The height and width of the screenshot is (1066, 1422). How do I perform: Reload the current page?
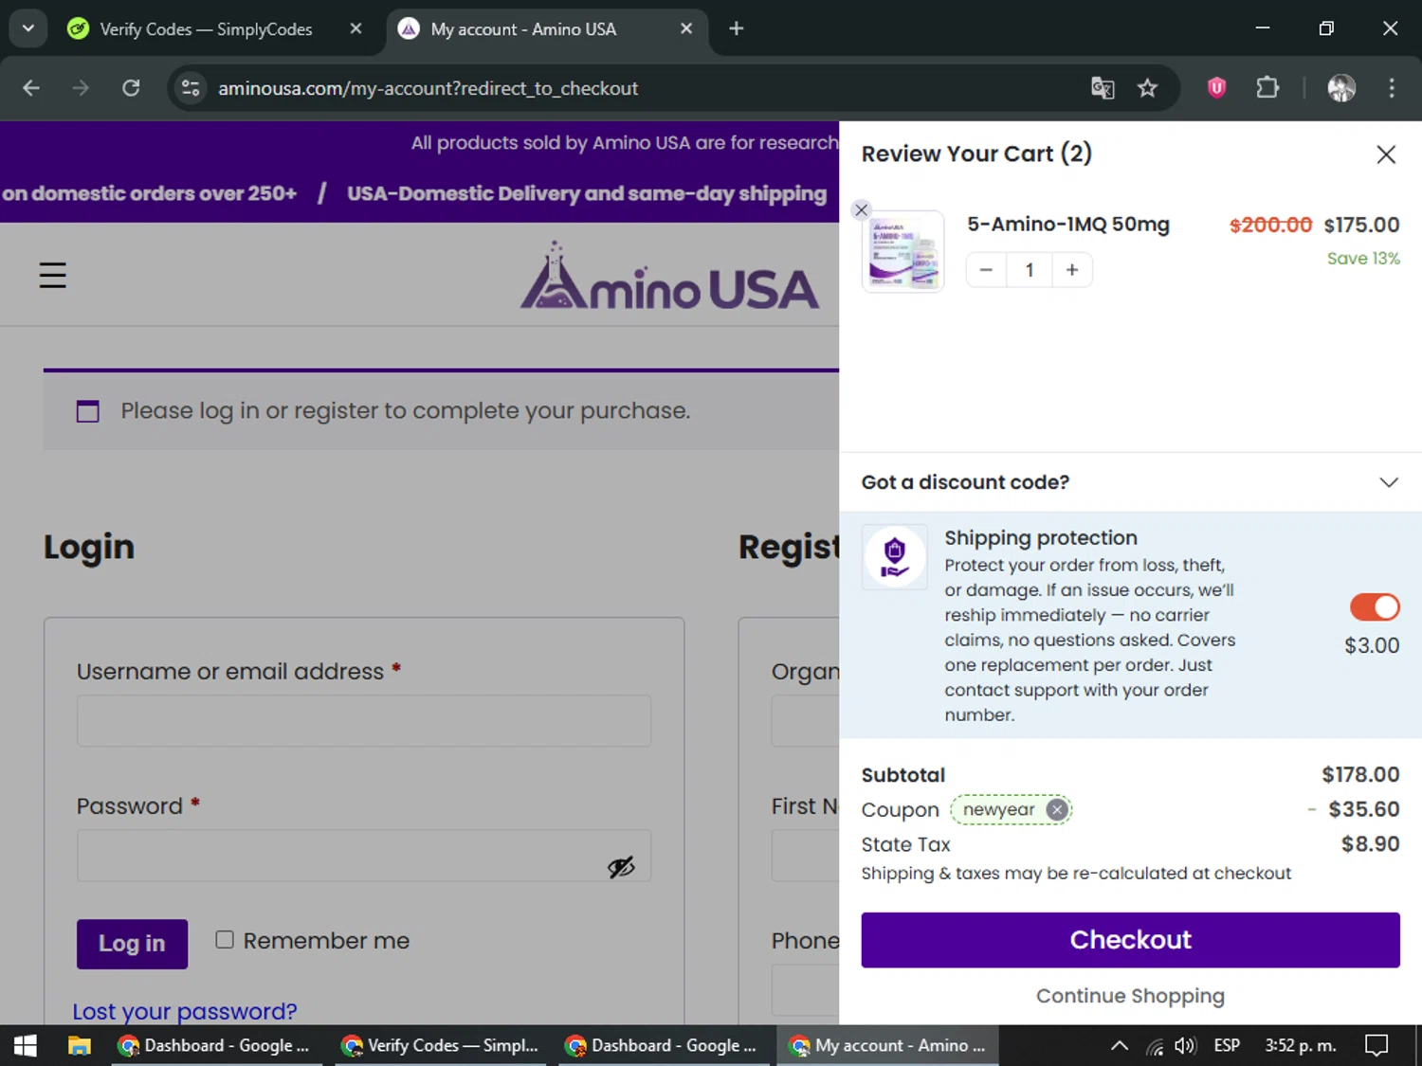tap(131, 88)
